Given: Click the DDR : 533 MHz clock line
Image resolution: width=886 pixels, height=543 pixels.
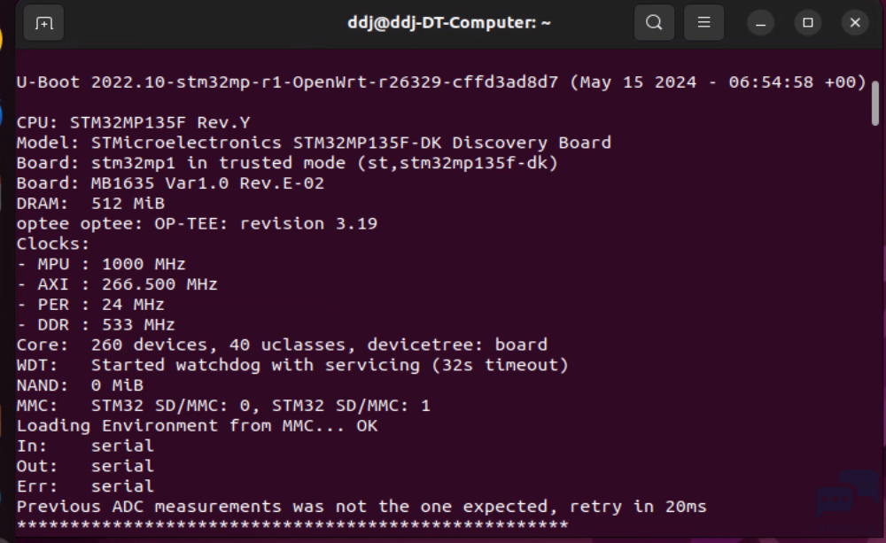Looking at the screenshot, I should coord(96,325).
